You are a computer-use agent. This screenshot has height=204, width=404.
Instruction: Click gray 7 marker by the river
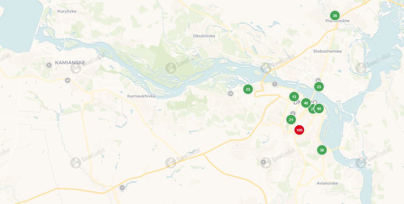click(x=275, y=84)
